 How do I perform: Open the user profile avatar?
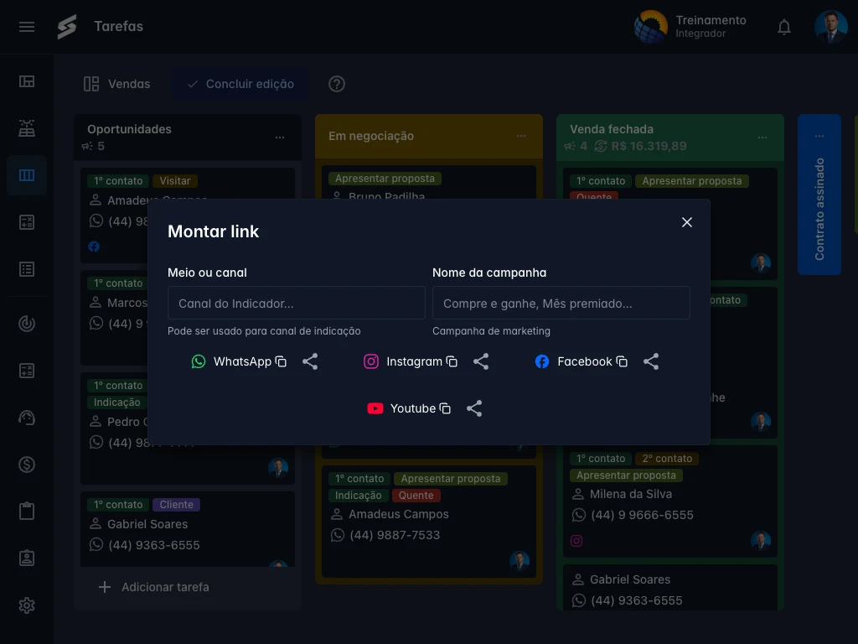pyautogui.click(x=830, y=26)
